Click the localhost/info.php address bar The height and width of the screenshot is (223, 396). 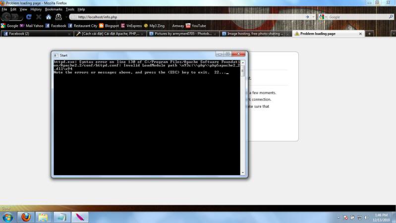coord(188,17)
